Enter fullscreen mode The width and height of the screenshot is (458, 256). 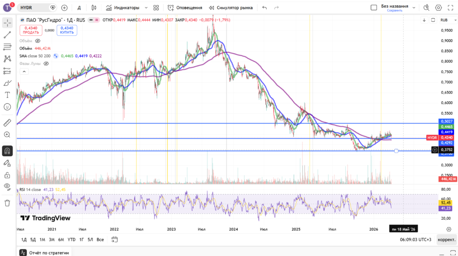pyautogui.click(x=450, y=8)
